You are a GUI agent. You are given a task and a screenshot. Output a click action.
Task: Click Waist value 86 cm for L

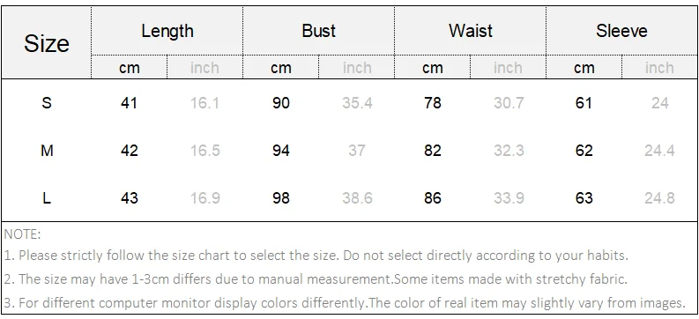[433, 197]
